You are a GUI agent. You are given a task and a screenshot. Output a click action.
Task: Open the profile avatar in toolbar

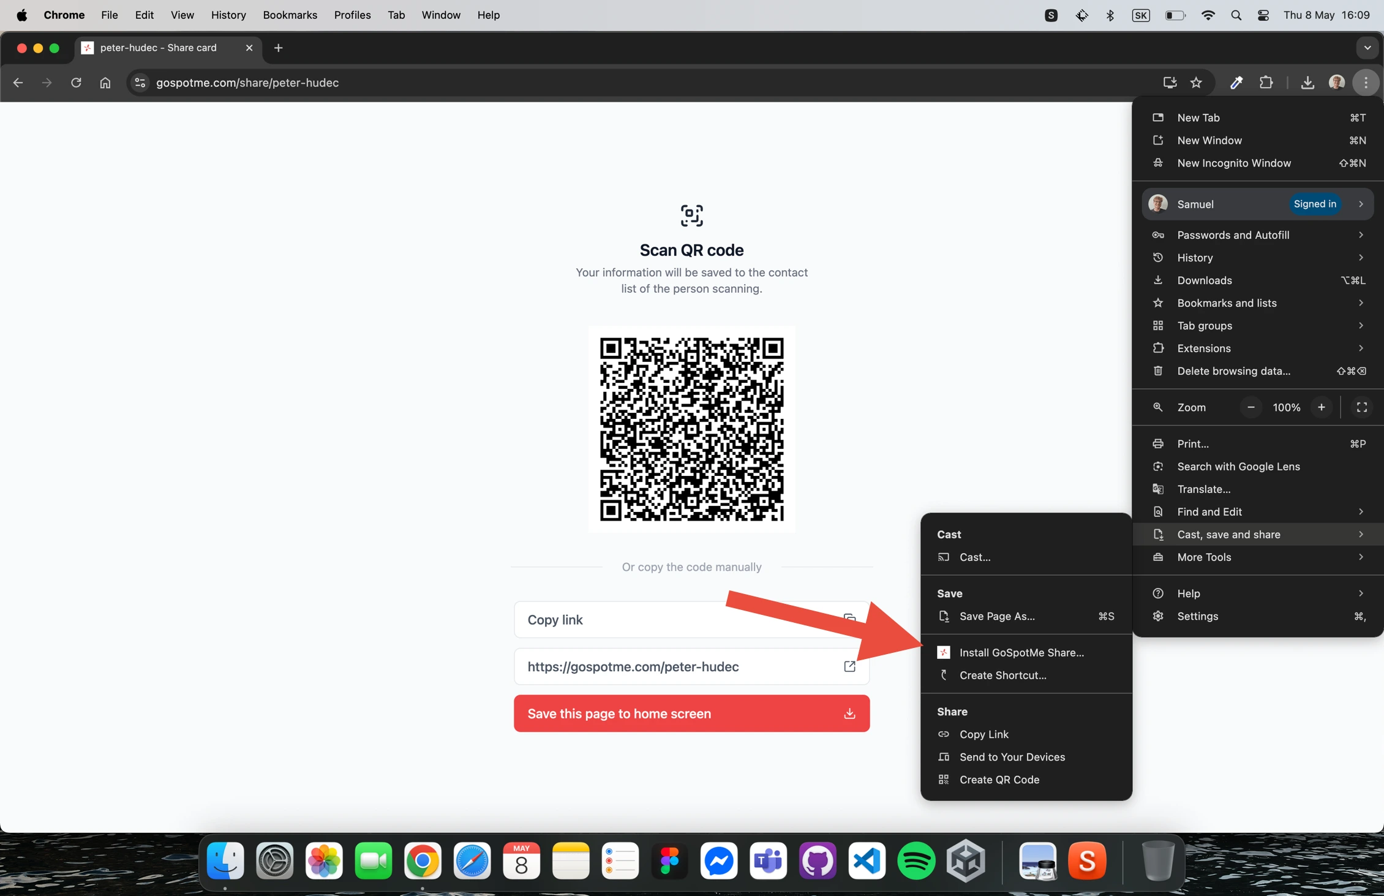pyautogui.click(x=1337, y=83)
